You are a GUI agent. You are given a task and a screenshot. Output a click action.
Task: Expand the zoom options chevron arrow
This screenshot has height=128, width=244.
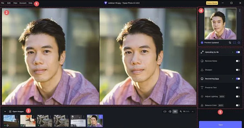193,111
